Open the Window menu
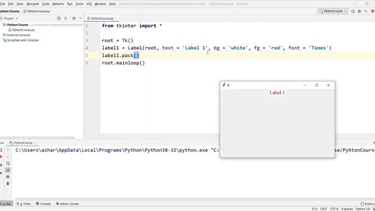 [100, 4]
